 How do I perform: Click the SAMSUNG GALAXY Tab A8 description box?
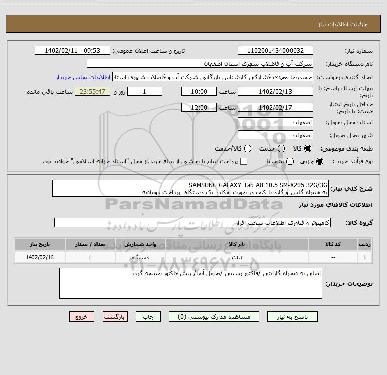tap(190, 189)
